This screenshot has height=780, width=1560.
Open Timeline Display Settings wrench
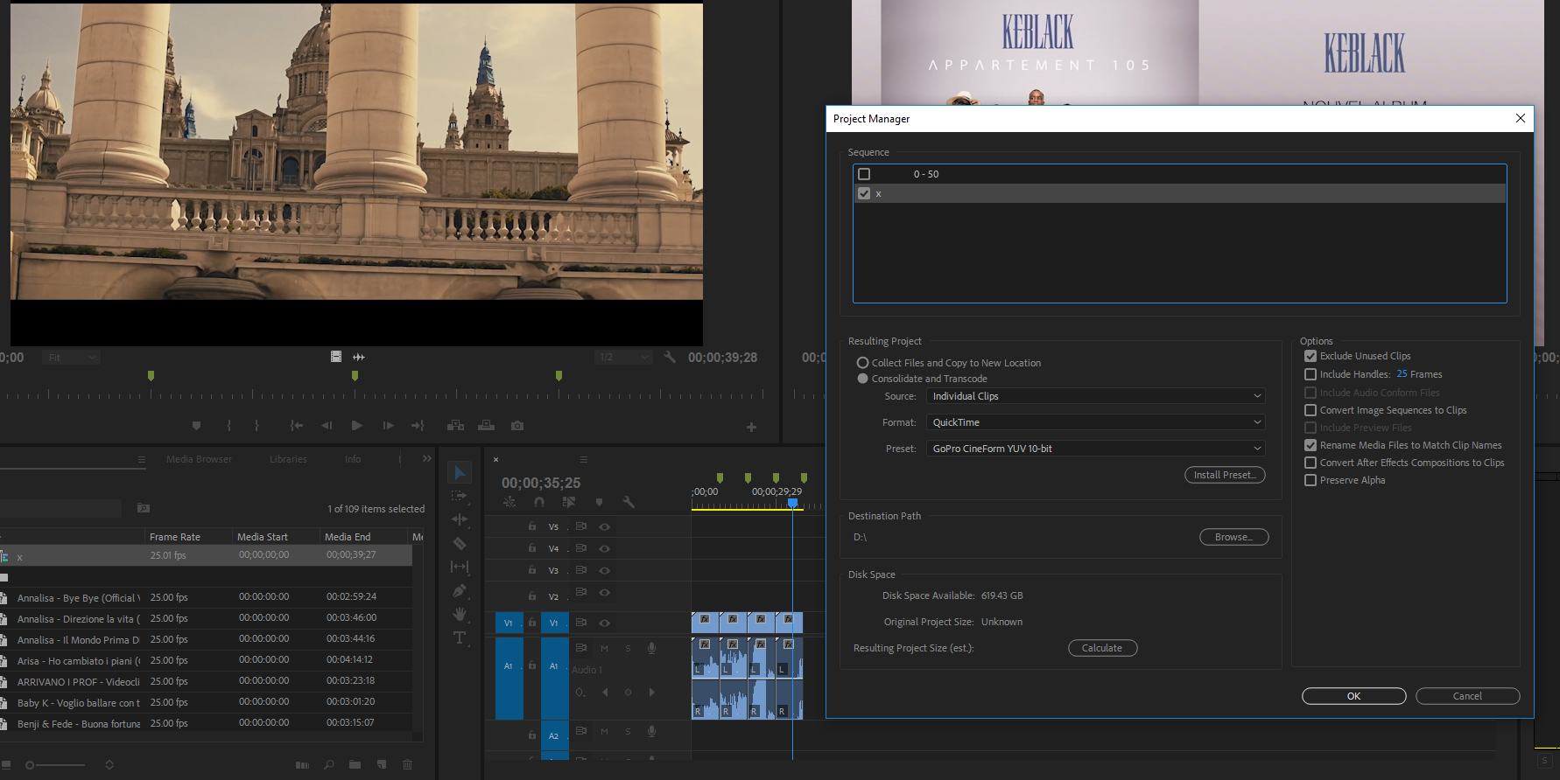pyautogui.click(x=629, y=502)
